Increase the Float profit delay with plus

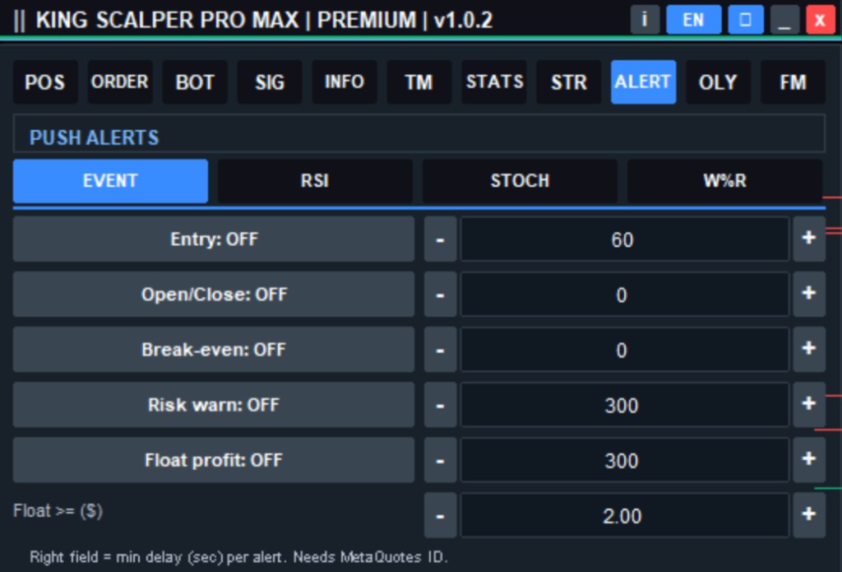(x=809, y=461)
